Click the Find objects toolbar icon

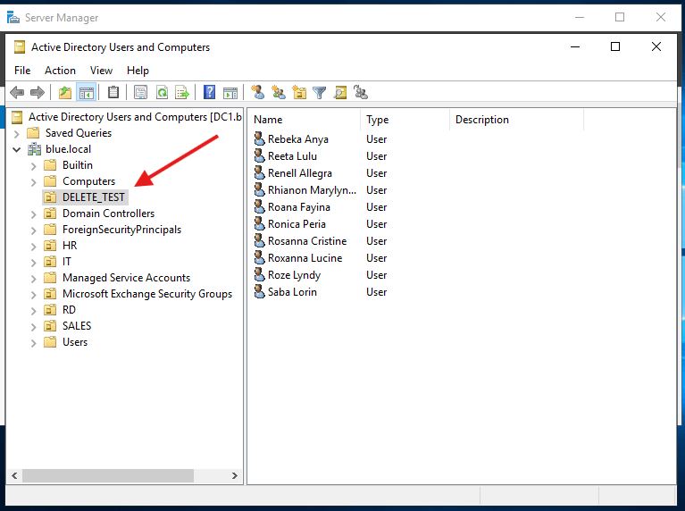(339, 92)
